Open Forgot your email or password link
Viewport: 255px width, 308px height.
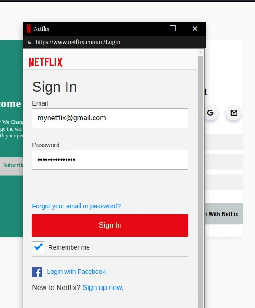pos(76,206)
